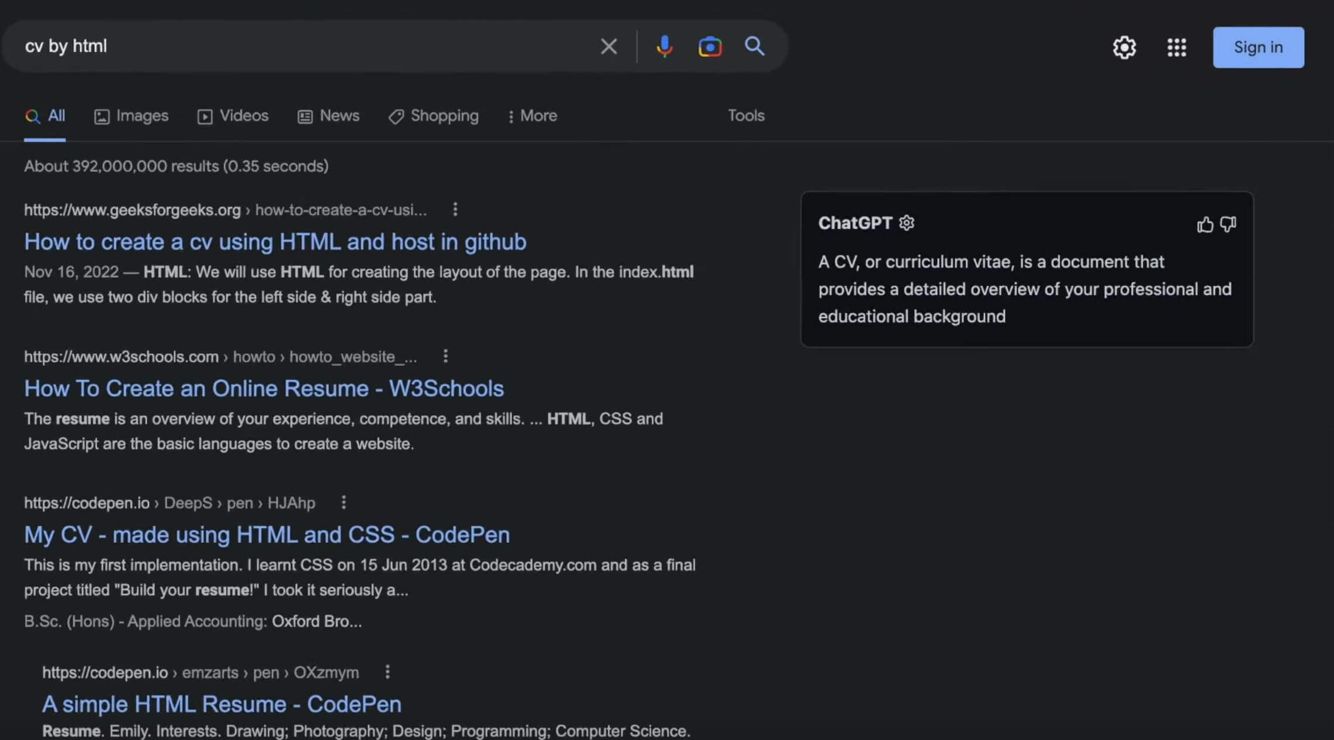Click the geeksforgeeks.org URL breadcrumb
Image resolution: width=1334 pixels, height=740 pixels.
pos(225,210)
